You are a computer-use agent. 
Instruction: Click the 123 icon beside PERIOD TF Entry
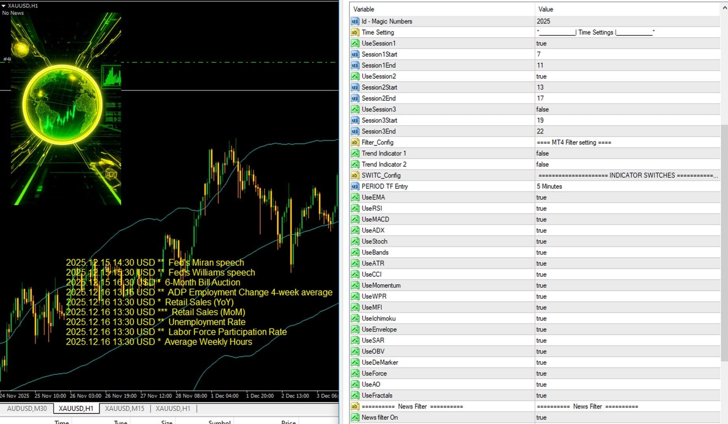354,186
